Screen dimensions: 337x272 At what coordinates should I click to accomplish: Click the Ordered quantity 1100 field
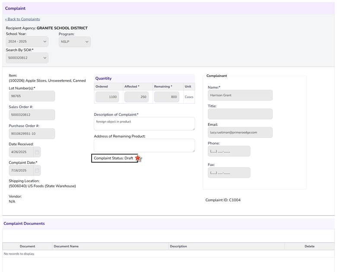pos(107,97)
